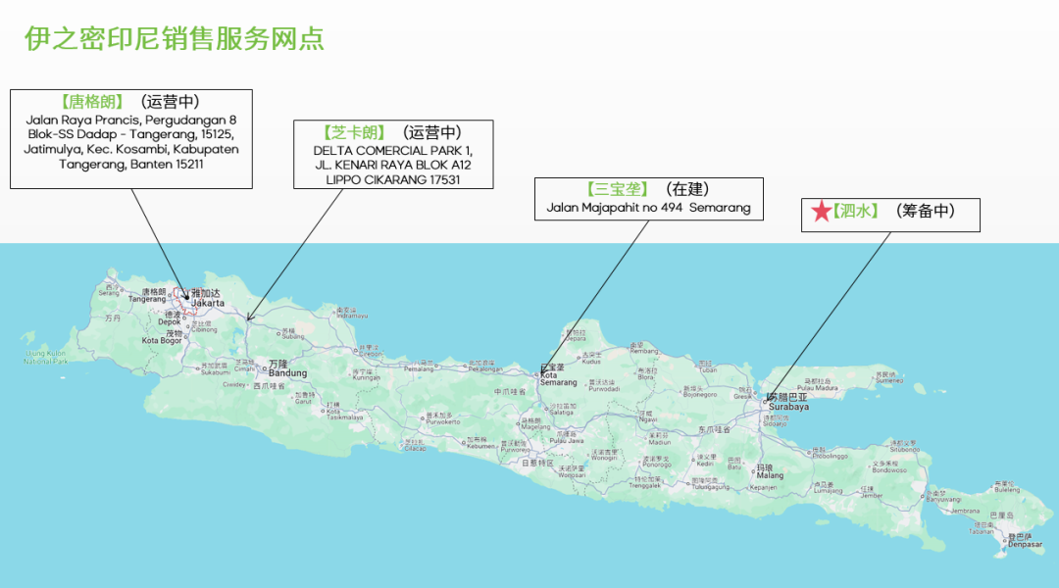Viewport: 1059px width, 588px height.
Task: Click the (筹备中) status text
Action: point(926,211)
